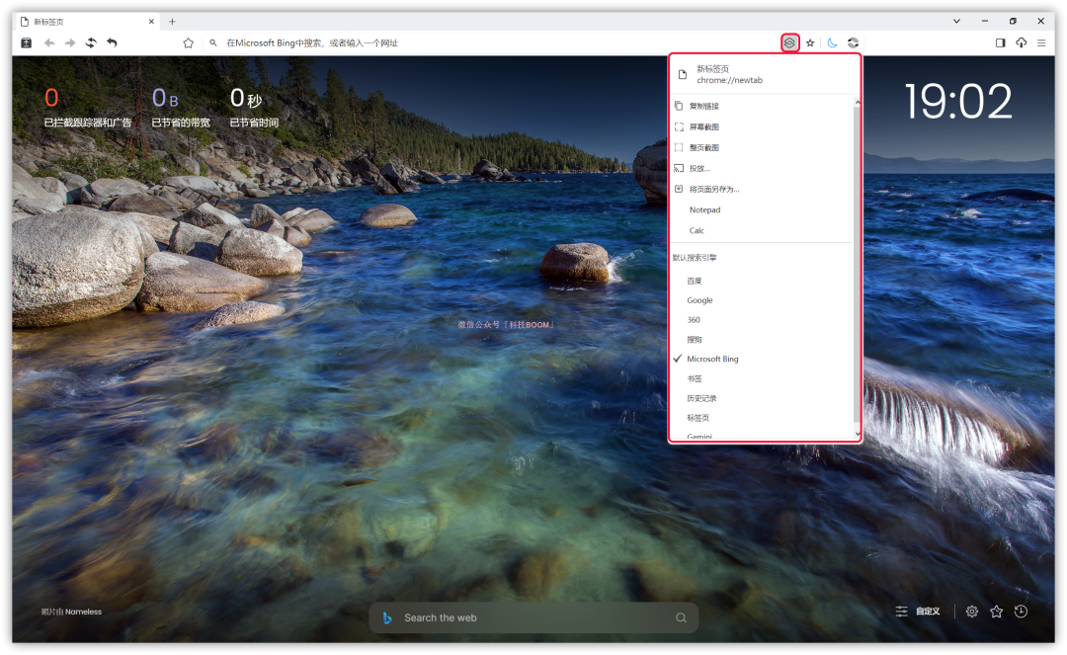Click the sync circular-arrows extension icon

coord(854,42)
